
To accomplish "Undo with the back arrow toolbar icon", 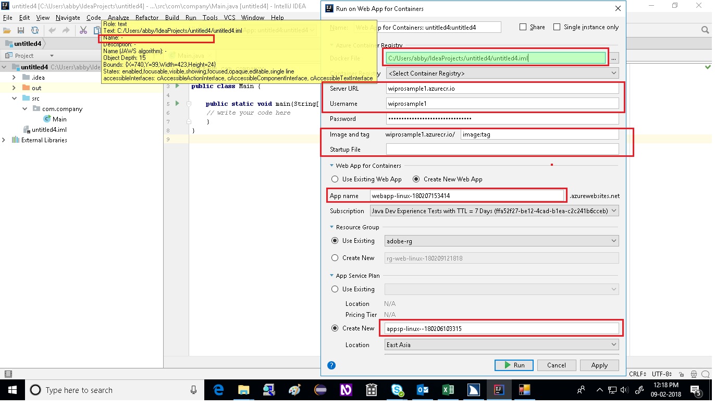I will coord(51,30).
